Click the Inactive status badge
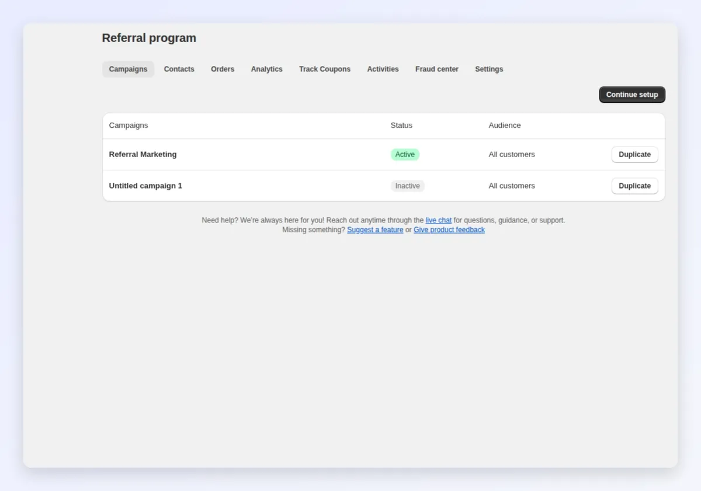Viewport: 701px width, 491px height. [407, 186]
